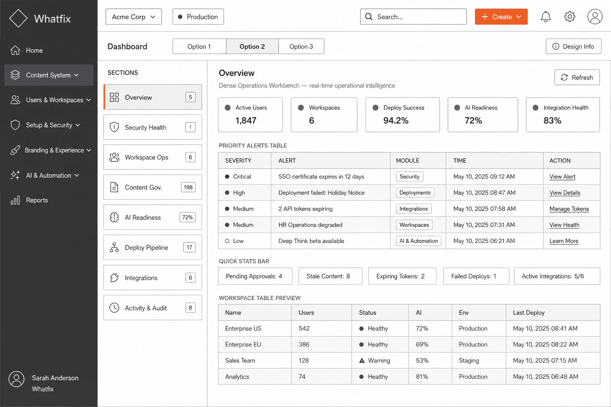Click the Content Gov. 198 count badge

(188, 187)
